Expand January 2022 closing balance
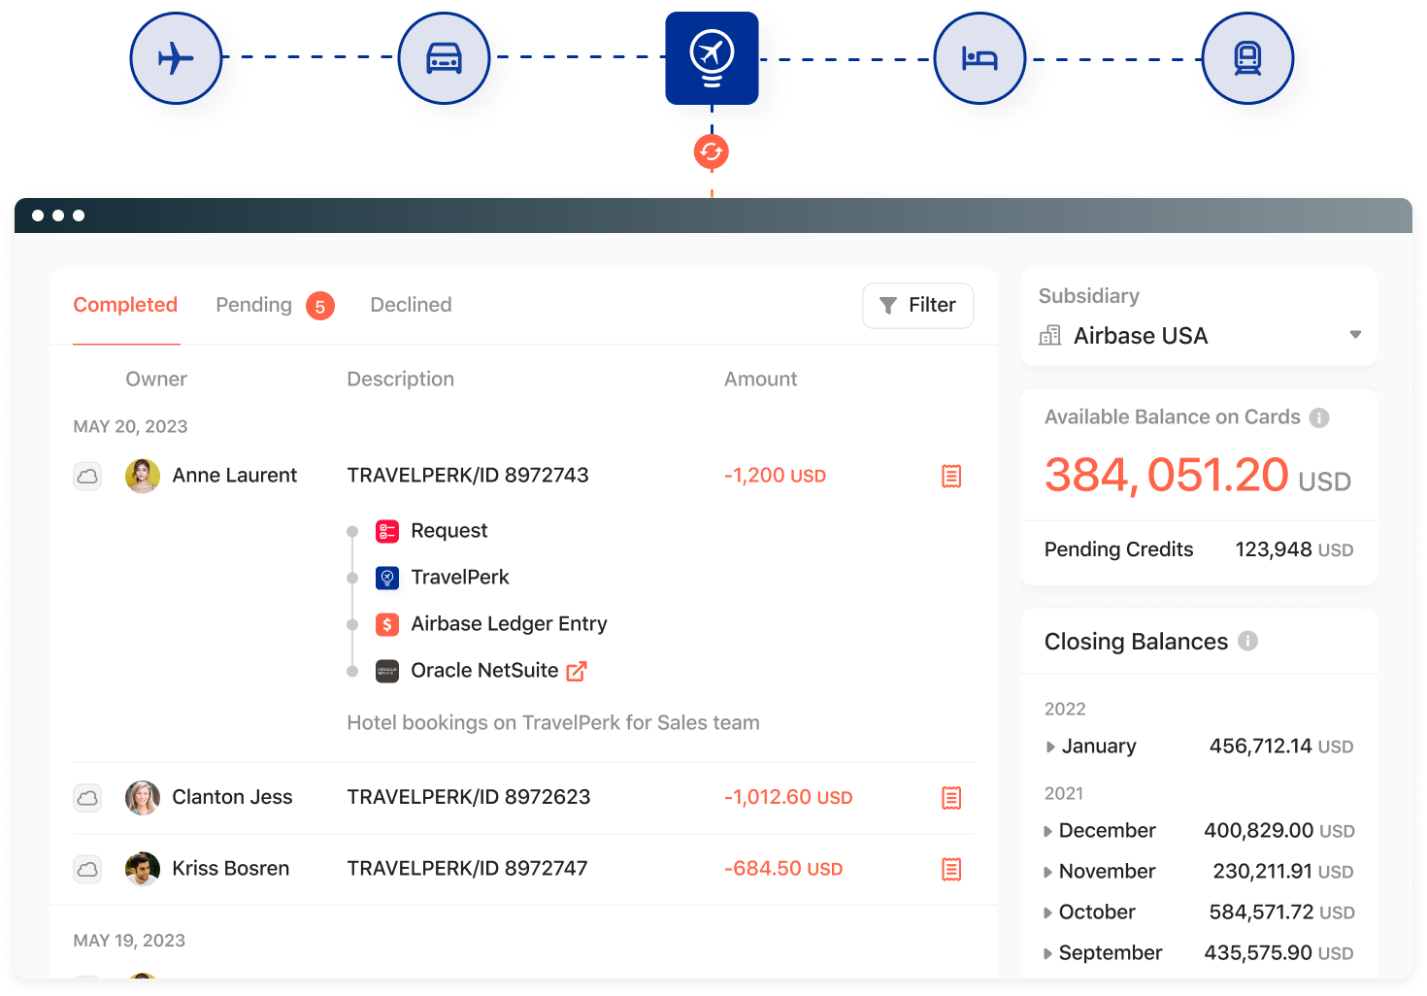The width and height of the screenshot is (1427, 996). point(1050,747)
